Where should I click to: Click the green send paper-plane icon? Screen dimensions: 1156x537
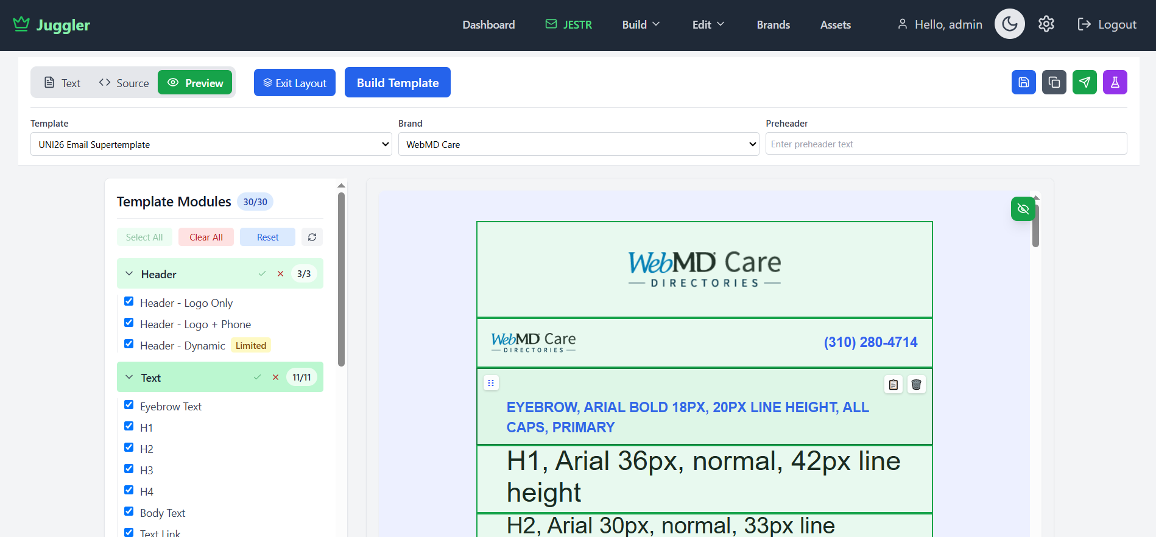coord(1084,82)
